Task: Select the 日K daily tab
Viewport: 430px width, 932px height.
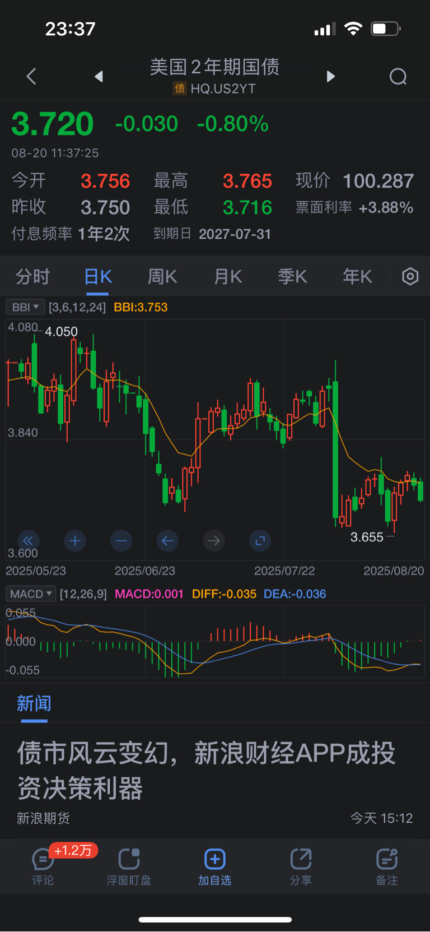Action: 98,276
